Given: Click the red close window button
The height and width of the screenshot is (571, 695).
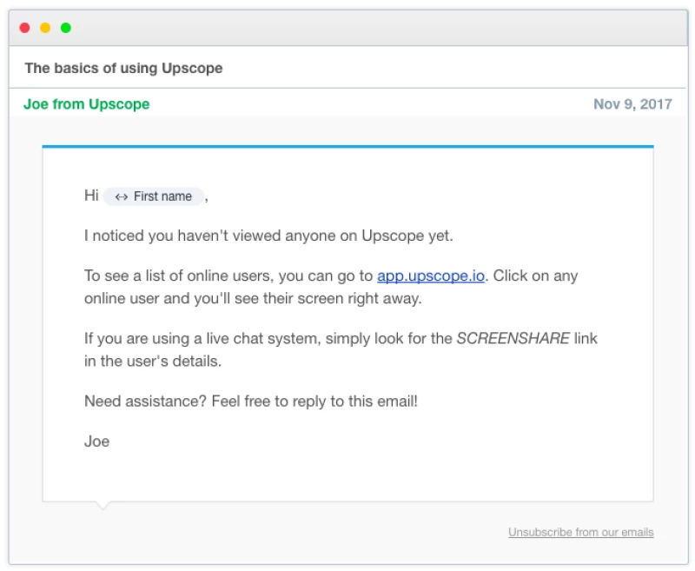Looking at the screenshot, I should click(24, 28).
